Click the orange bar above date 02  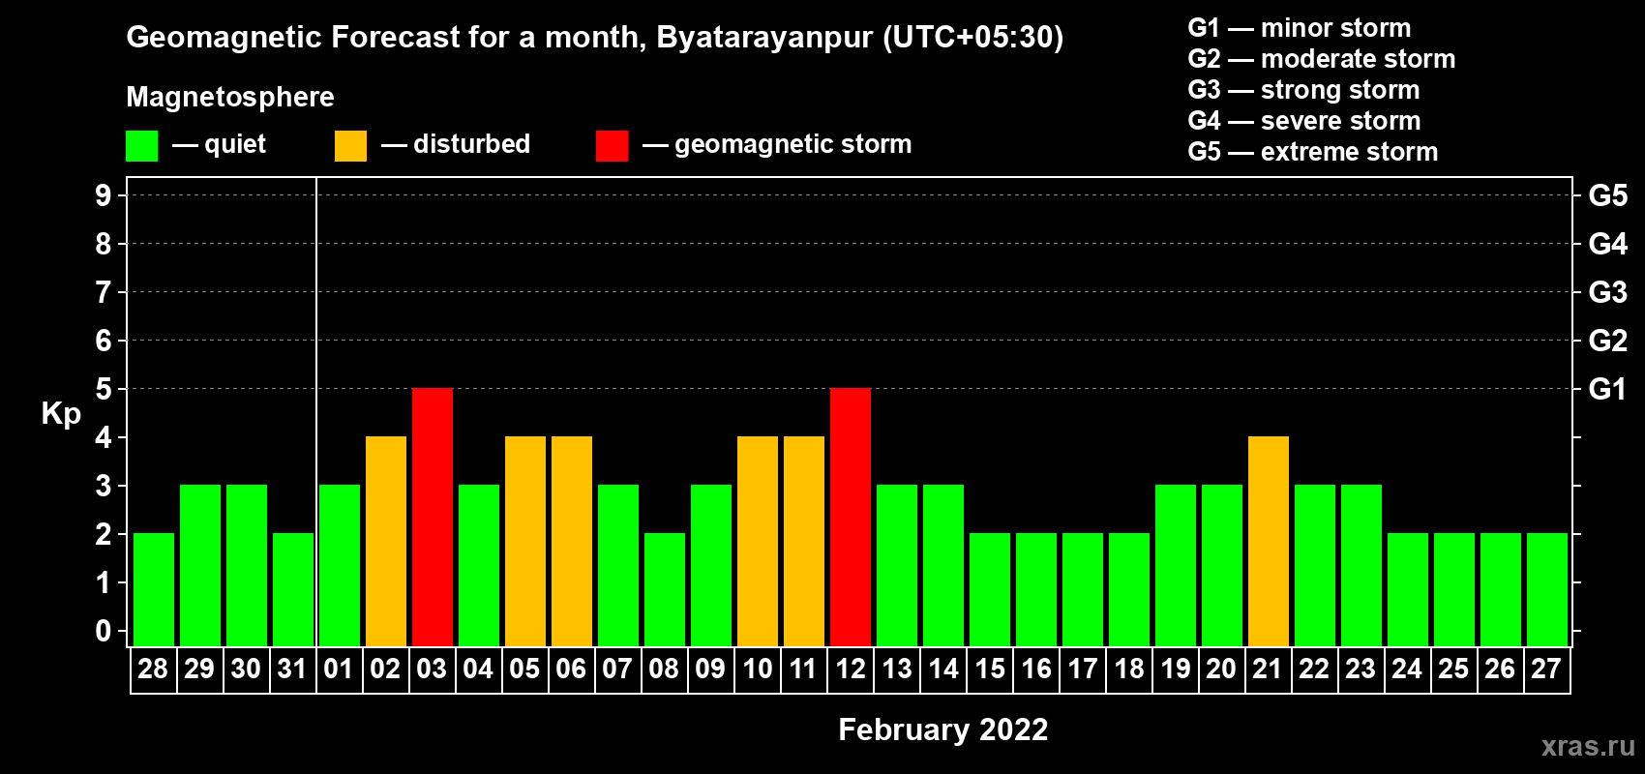[x=386, y=542]
